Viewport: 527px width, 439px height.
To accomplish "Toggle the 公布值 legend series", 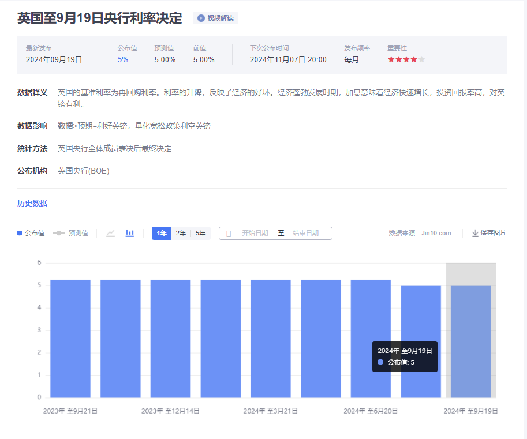I will (x=31, y=233).
